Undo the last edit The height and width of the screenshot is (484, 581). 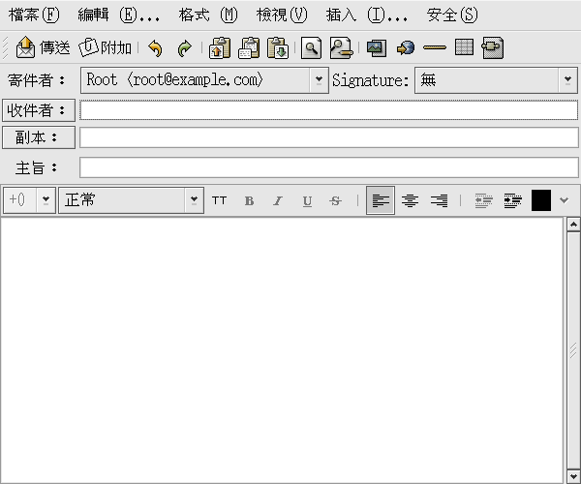(x=155, y=47)
